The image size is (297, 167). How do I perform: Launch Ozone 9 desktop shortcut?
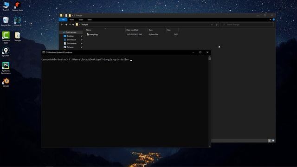18,21
